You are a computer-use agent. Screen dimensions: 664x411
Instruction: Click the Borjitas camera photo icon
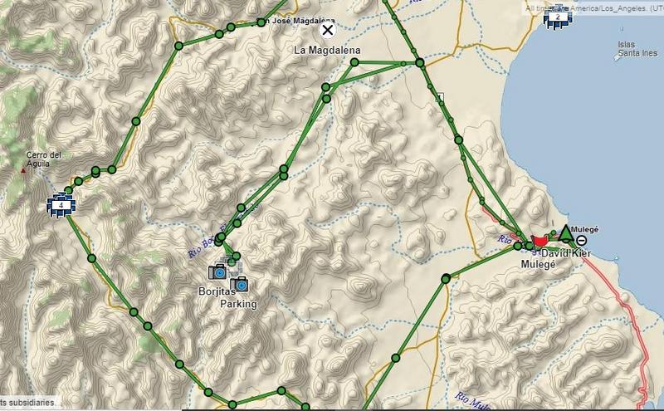[x=217, y=272]
